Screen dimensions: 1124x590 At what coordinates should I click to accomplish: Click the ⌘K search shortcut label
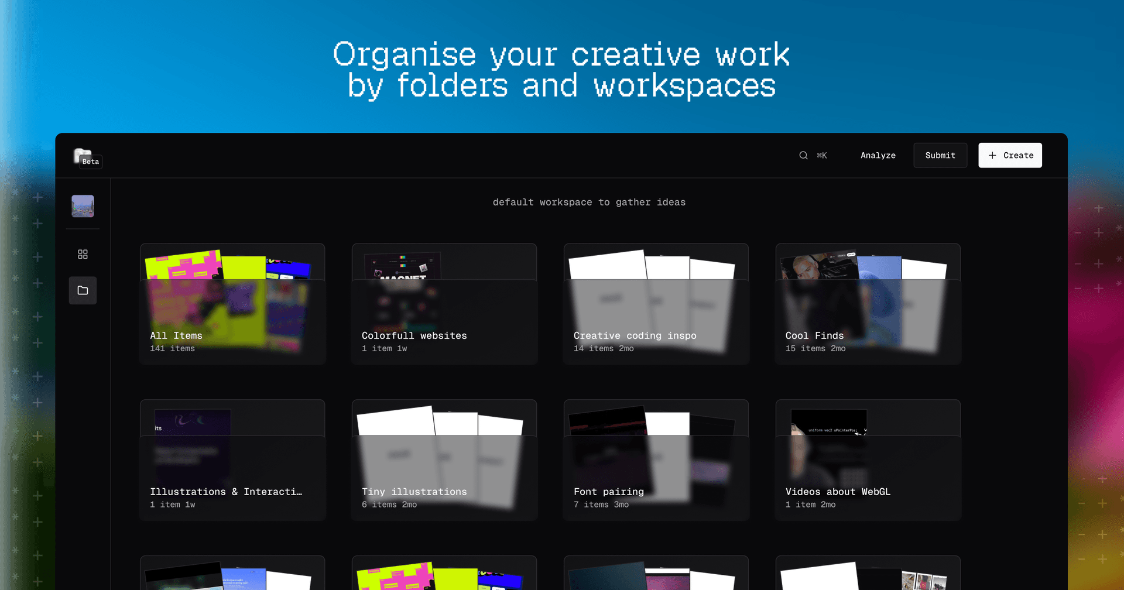822,155
